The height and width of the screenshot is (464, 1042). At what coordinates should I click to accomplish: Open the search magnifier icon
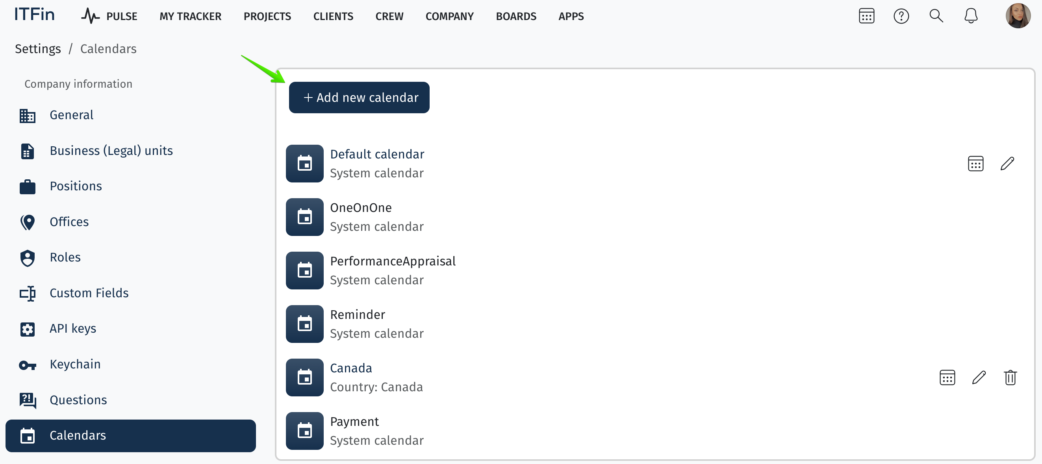tap(936, 16)
